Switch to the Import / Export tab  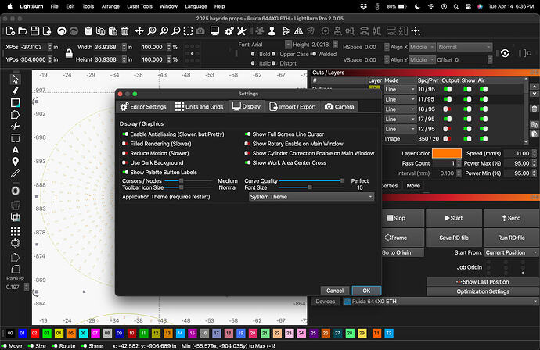(293, 107)
